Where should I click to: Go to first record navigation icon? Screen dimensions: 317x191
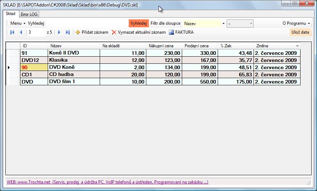pyautogui.click(x=12, y=32)
